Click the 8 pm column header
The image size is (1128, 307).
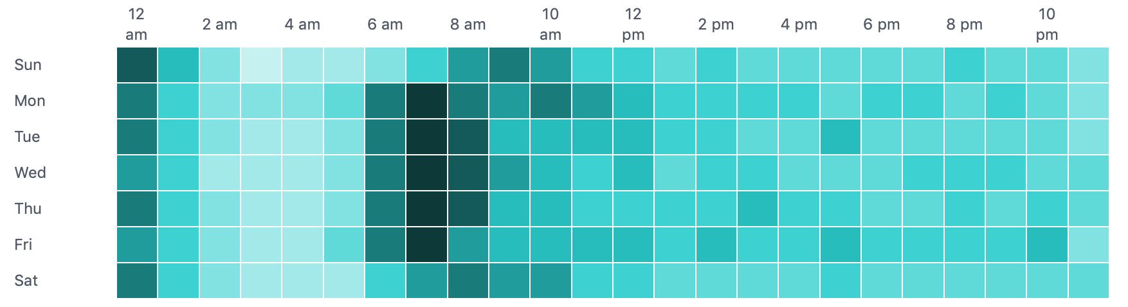(x=964, y=24)
